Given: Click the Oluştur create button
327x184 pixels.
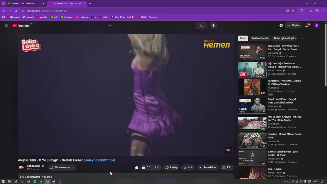Looking at the screenshot, I should (x=293, y=25).
